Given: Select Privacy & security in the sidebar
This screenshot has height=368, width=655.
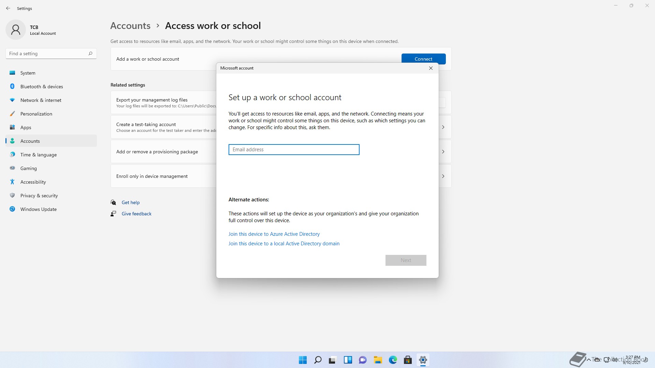Looking at the screenshot, I should point(51,196).
